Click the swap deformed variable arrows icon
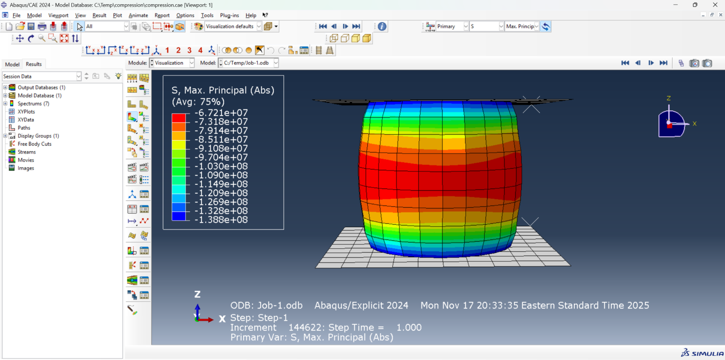The width and height of the screenshot is (725, 360). 546,26
